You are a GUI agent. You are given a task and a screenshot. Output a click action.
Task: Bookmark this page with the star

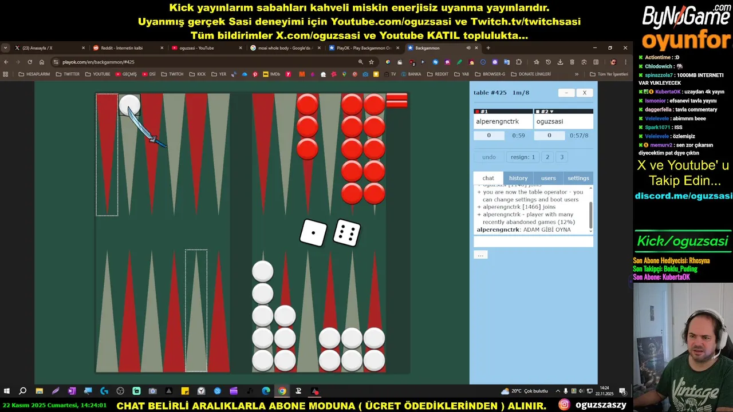coord(371,62)
